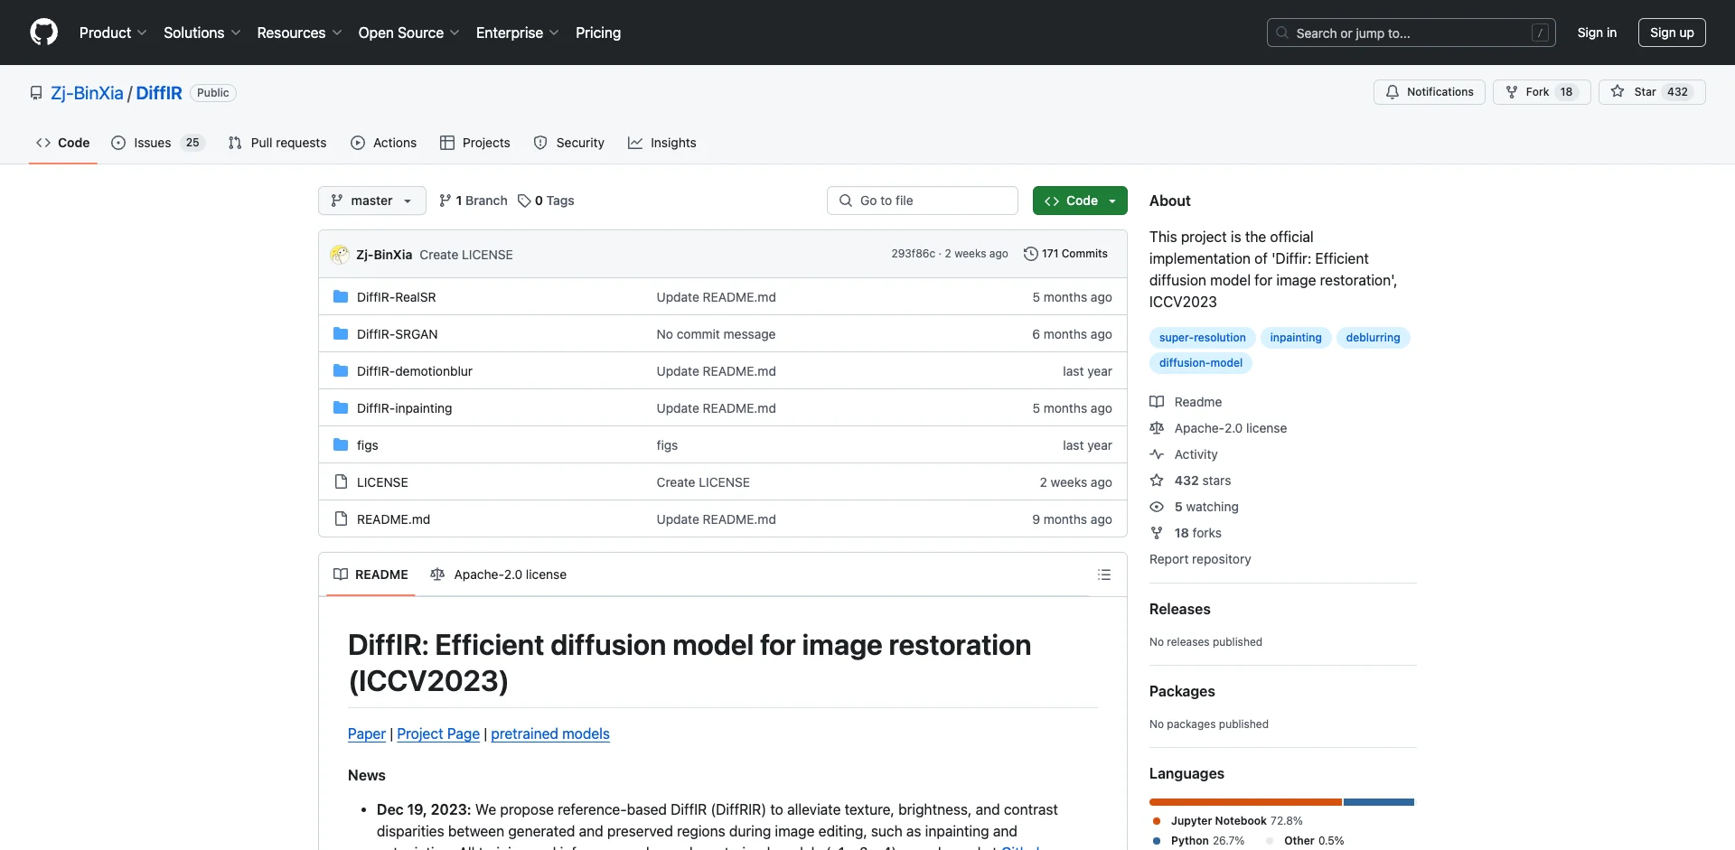This screenshot has height=850, width=1735.
Task: Expand the Resources menu
Action: (299, 33)
